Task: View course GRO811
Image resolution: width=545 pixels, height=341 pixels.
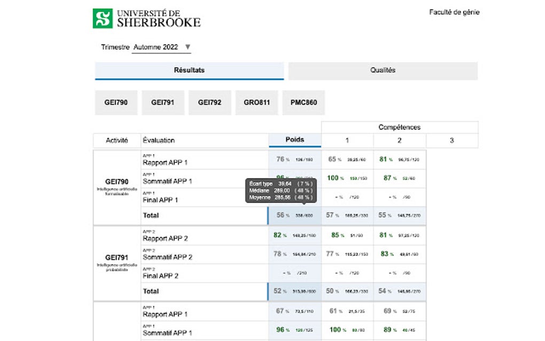Action: click(256, 102)
